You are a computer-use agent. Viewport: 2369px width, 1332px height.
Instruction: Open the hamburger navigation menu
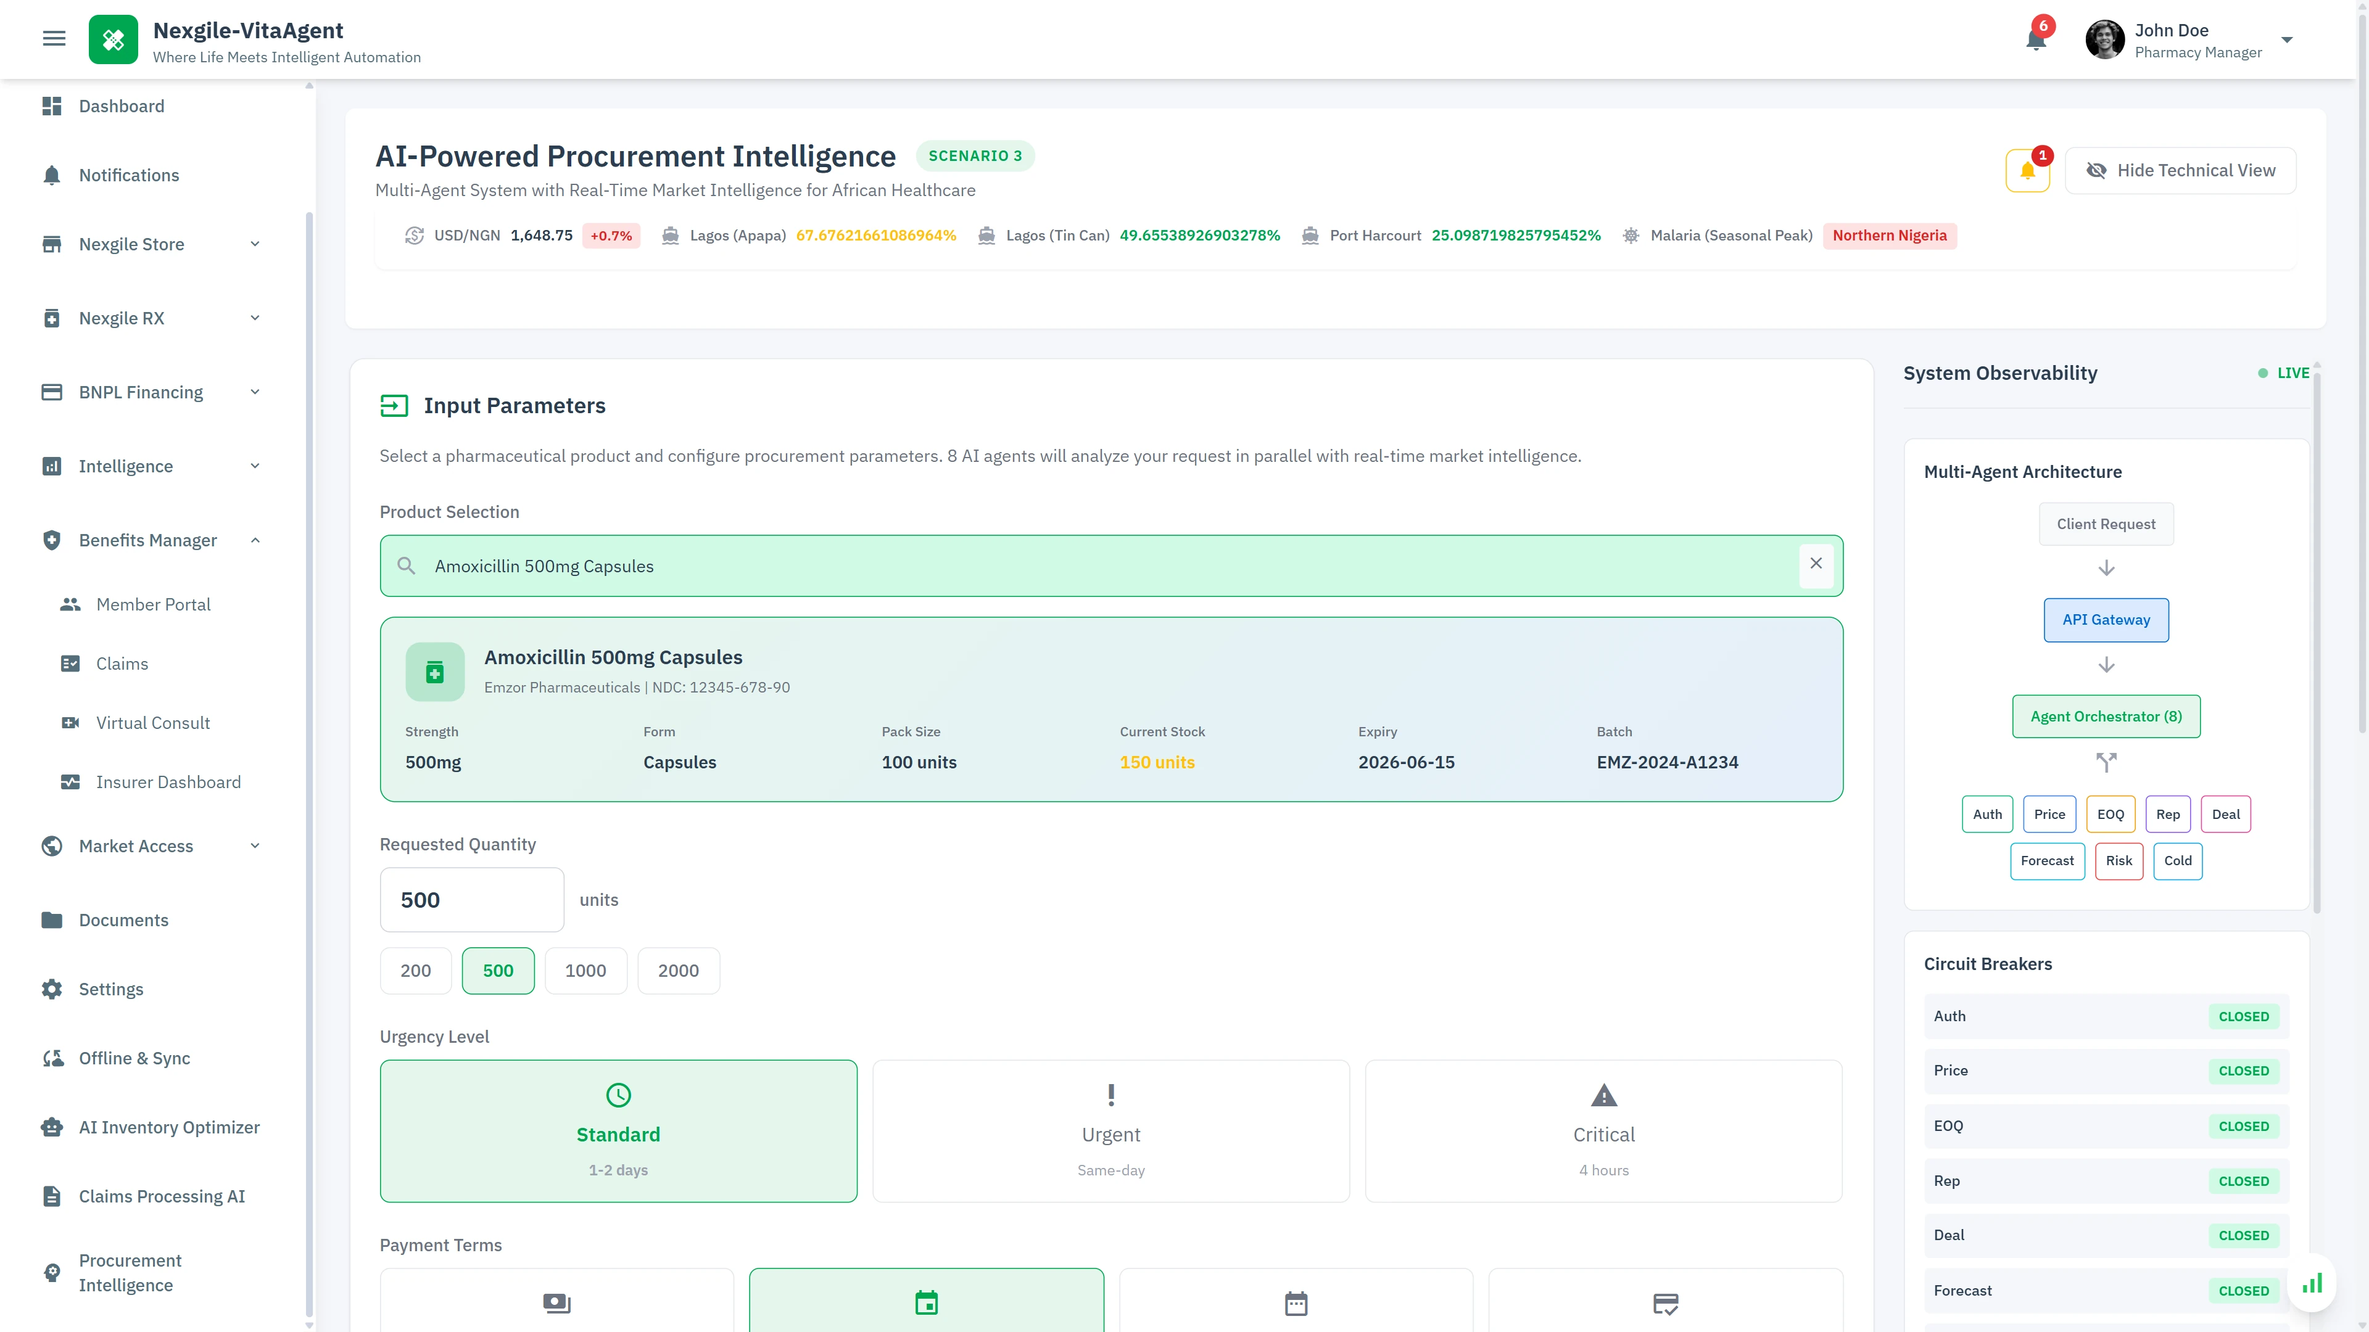[x=53, y=38]
